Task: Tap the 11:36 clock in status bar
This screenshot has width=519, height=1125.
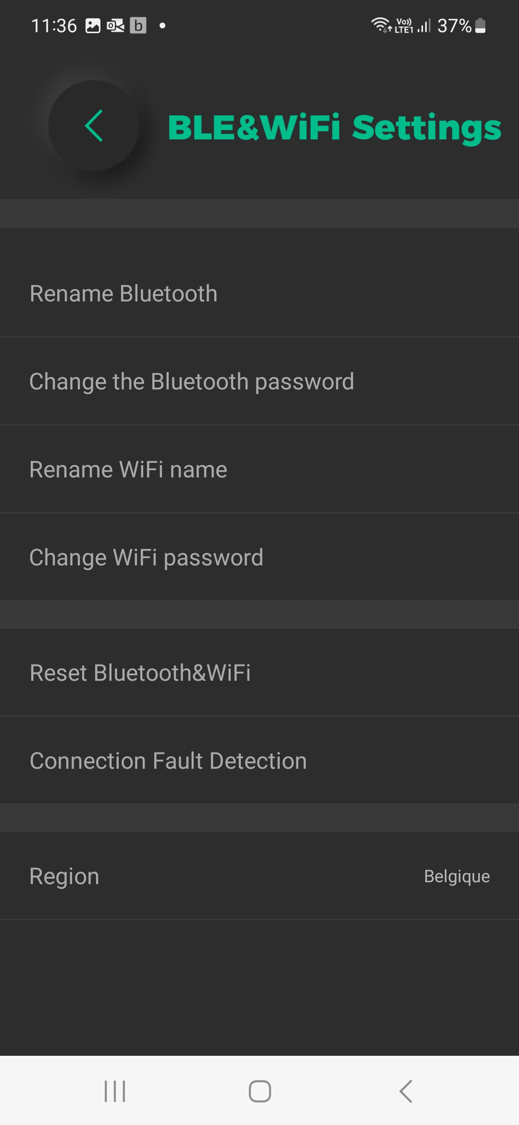Action: click(x=54, y=25)
